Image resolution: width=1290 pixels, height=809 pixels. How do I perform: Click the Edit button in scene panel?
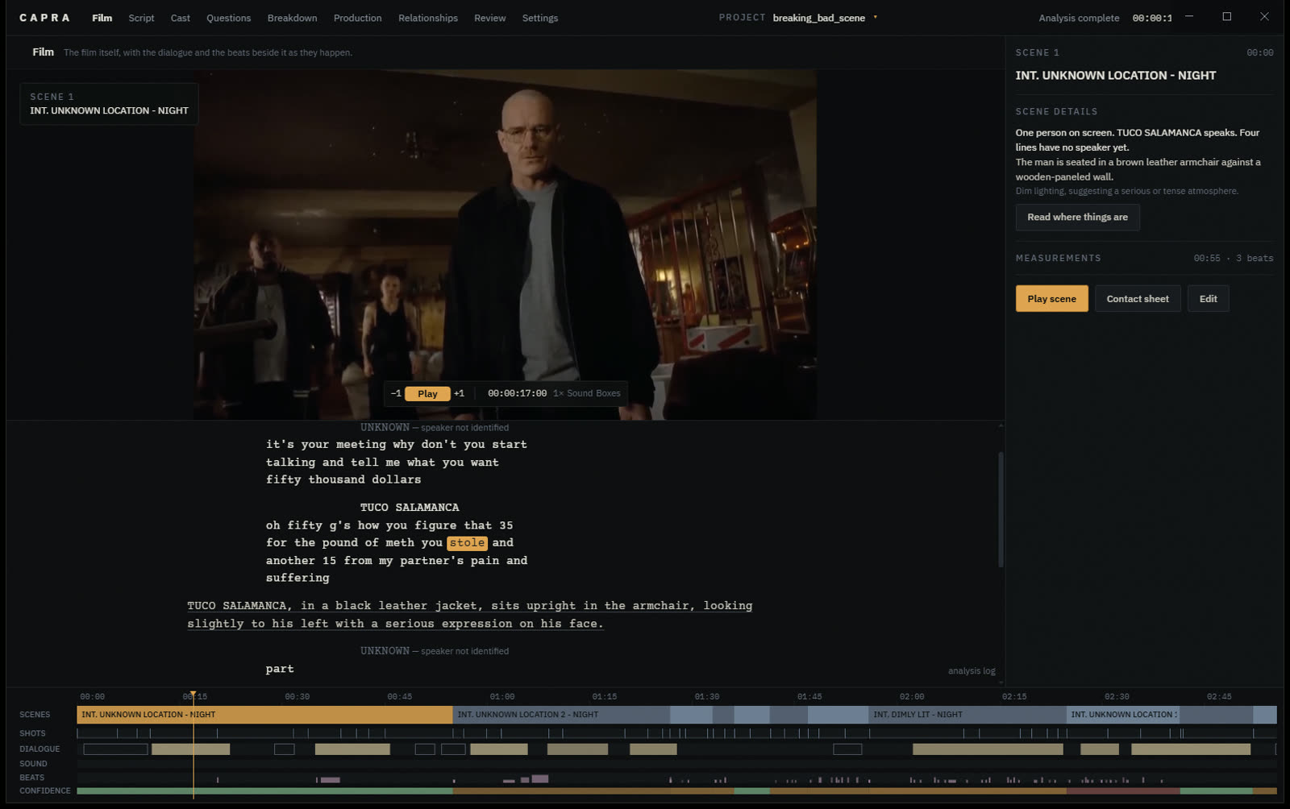1208,299
